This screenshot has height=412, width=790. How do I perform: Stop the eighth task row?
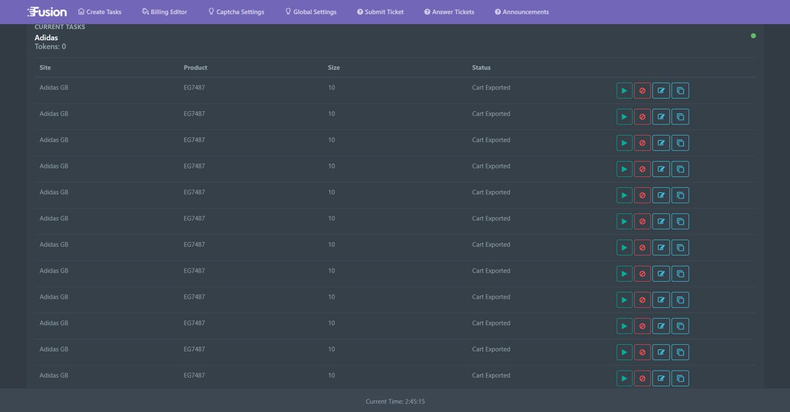(x=643, y=274)
